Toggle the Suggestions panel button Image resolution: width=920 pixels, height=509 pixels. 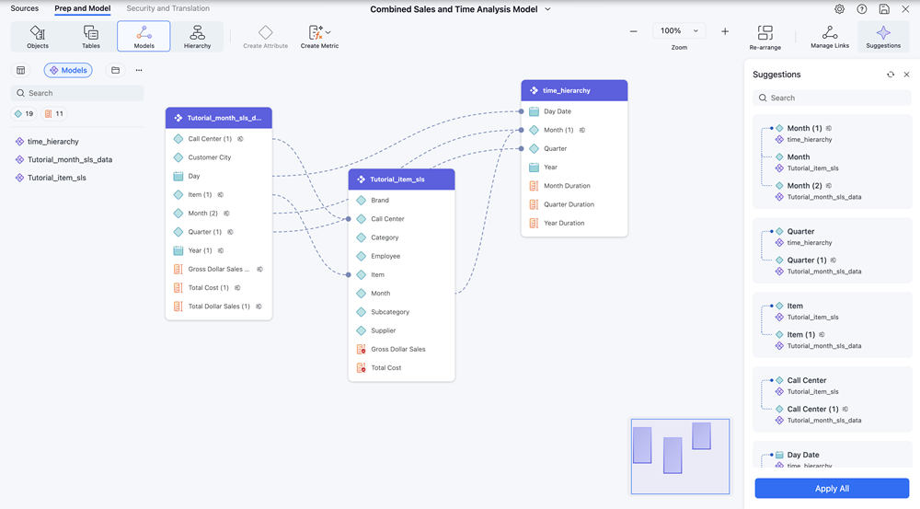point(883,37)
